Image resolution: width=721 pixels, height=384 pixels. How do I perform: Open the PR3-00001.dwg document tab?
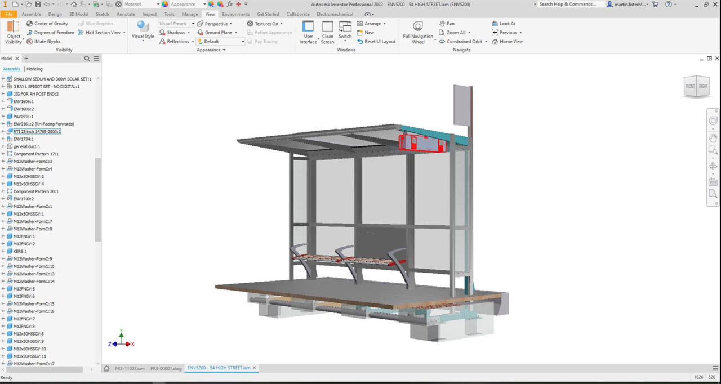(x=166, y=368)
